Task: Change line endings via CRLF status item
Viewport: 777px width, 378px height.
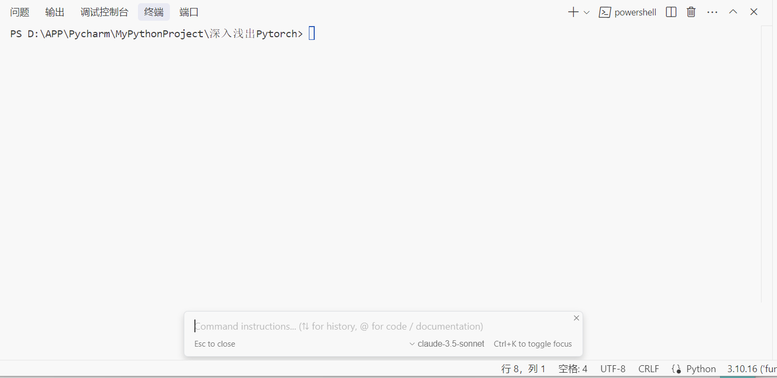Action: (649, 369)
